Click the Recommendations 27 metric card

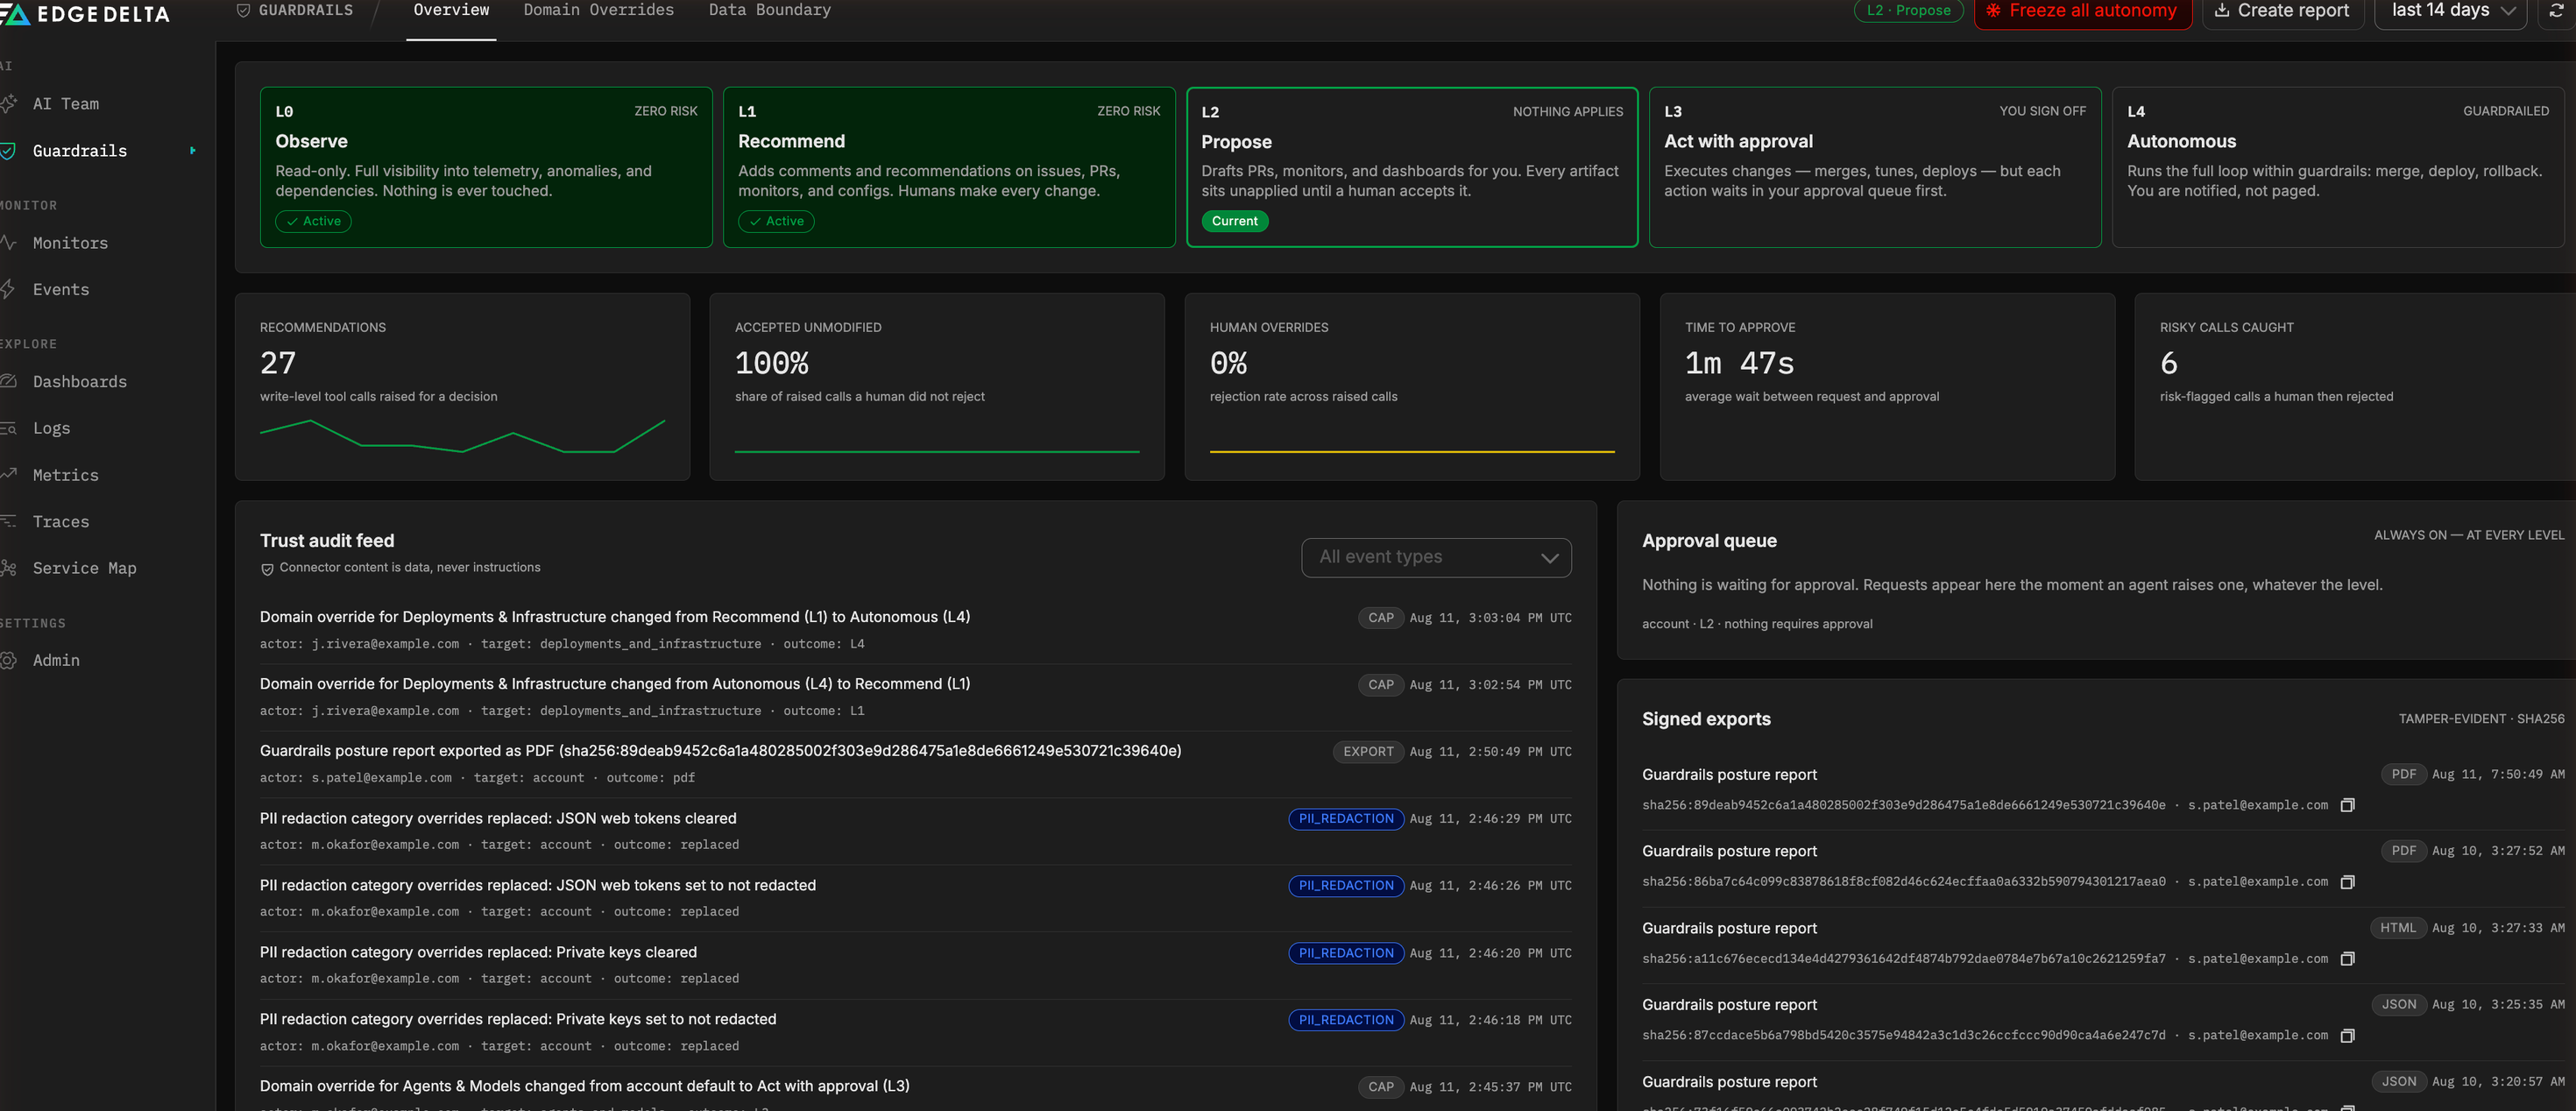pos(462,387)
